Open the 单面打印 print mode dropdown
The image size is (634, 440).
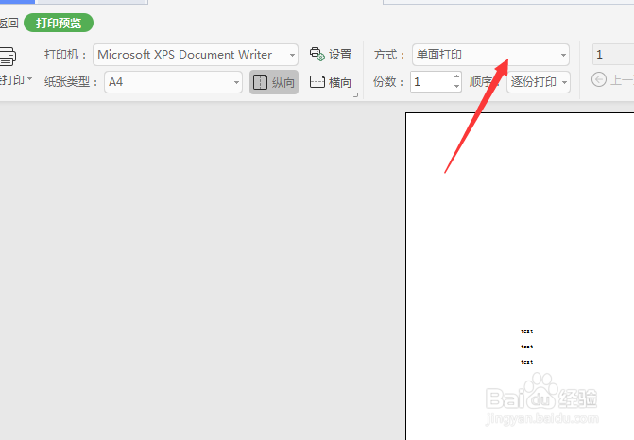[491, 55]
